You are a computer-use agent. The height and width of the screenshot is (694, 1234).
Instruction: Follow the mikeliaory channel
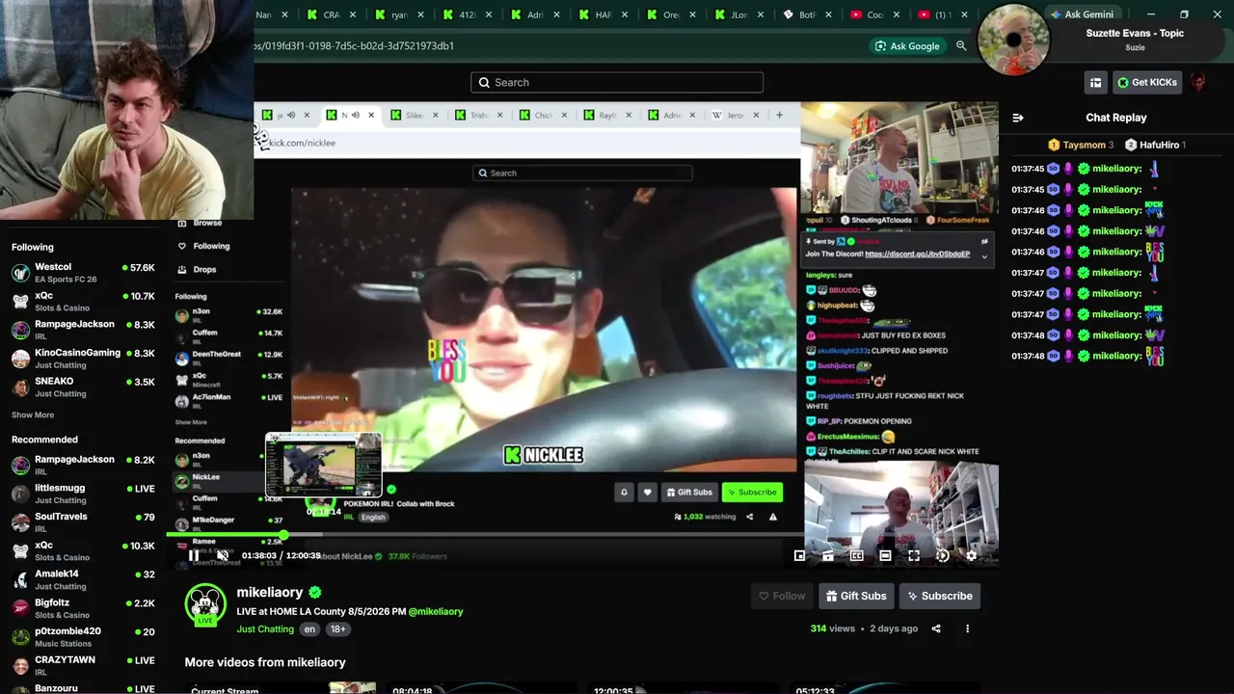pos(782,596)
